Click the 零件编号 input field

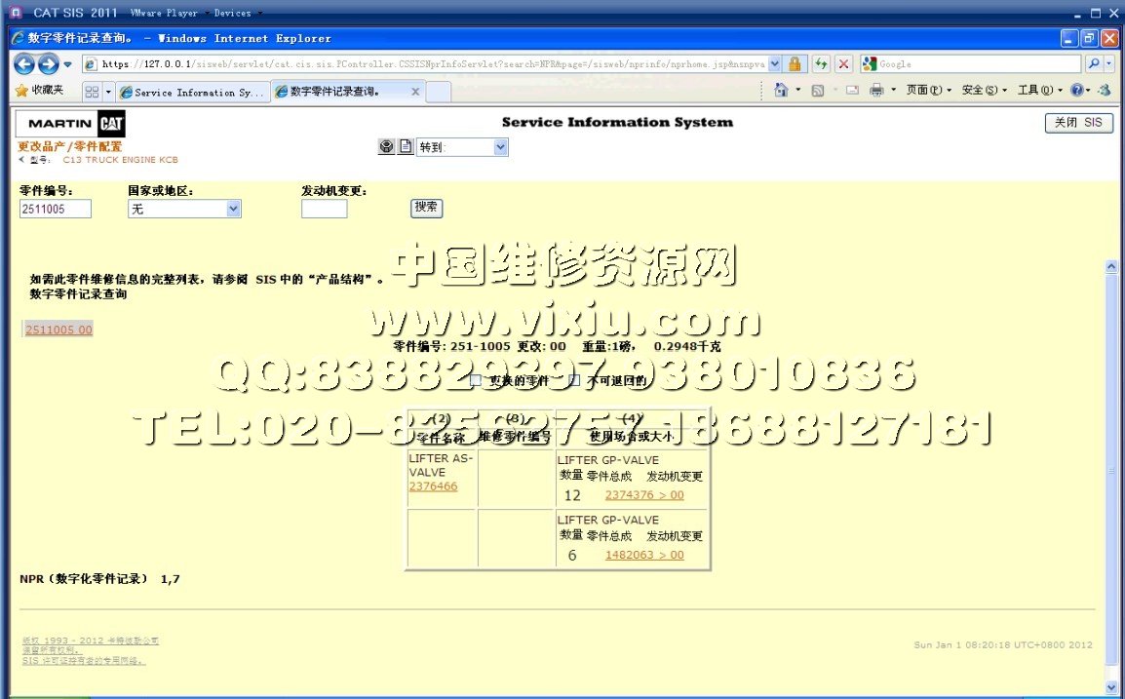[x=56, y=209]
